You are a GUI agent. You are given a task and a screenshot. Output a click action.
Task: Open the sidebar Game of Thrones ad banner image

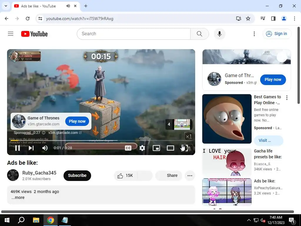tap(247, 57)
